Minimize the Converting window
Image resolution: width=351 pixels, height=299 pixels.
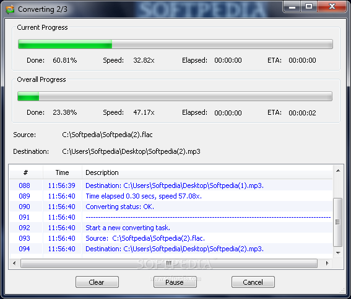click(292, 7)
